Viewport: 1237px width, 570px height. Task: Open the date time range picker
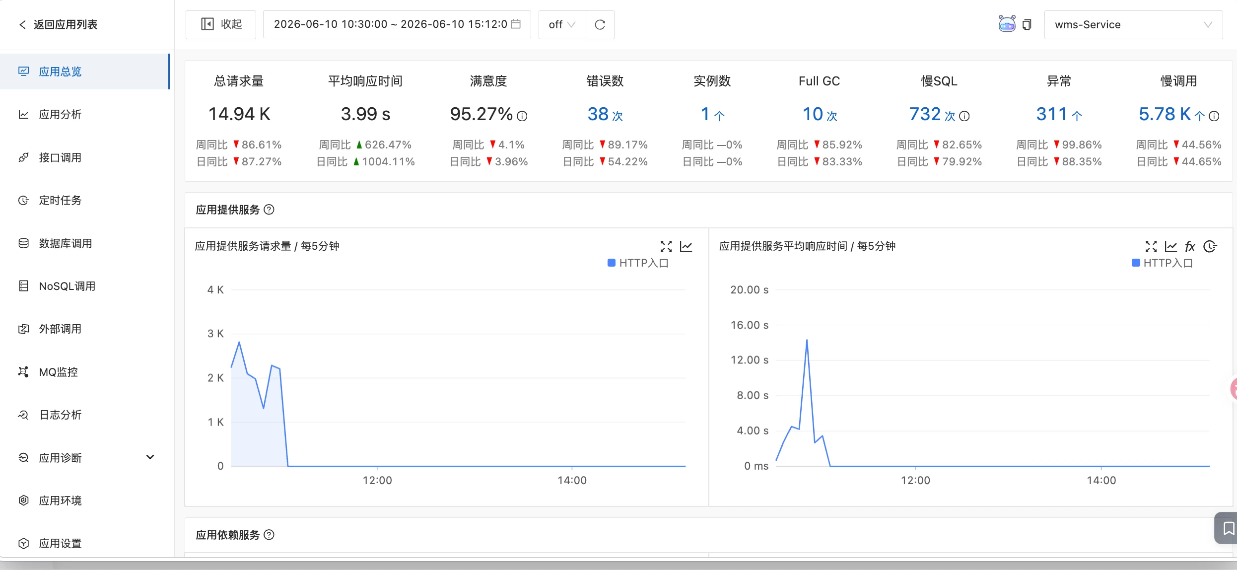[397, 24]
